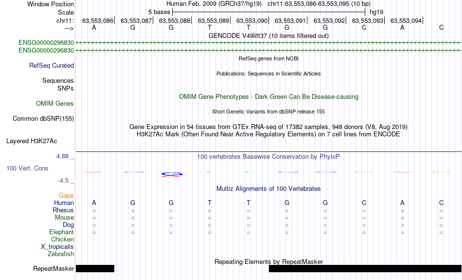Click the Scale track label
This screenshot has width=462, height=280.
tap(66, 12)
